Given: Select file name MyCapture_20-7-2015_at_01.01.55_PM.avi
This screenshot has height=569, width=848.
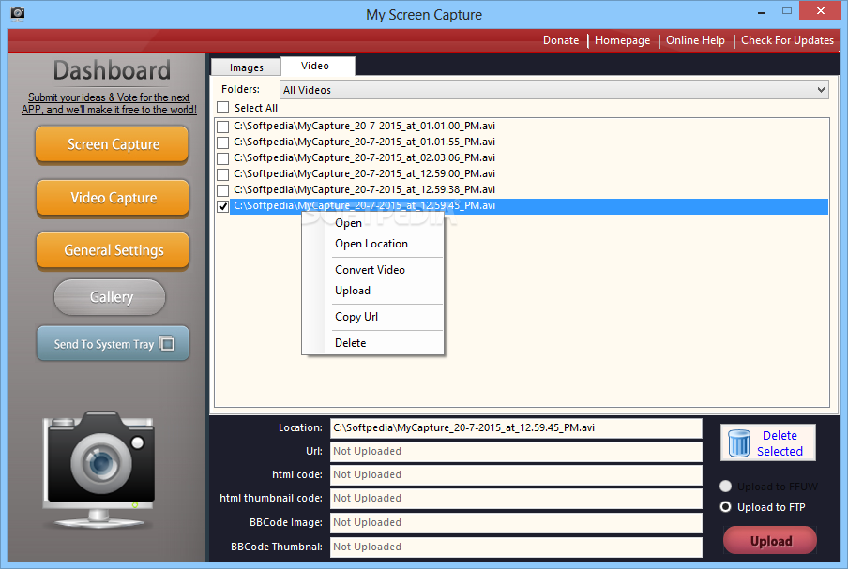Looking at the screenshot, I should click(x=365, y=142).
